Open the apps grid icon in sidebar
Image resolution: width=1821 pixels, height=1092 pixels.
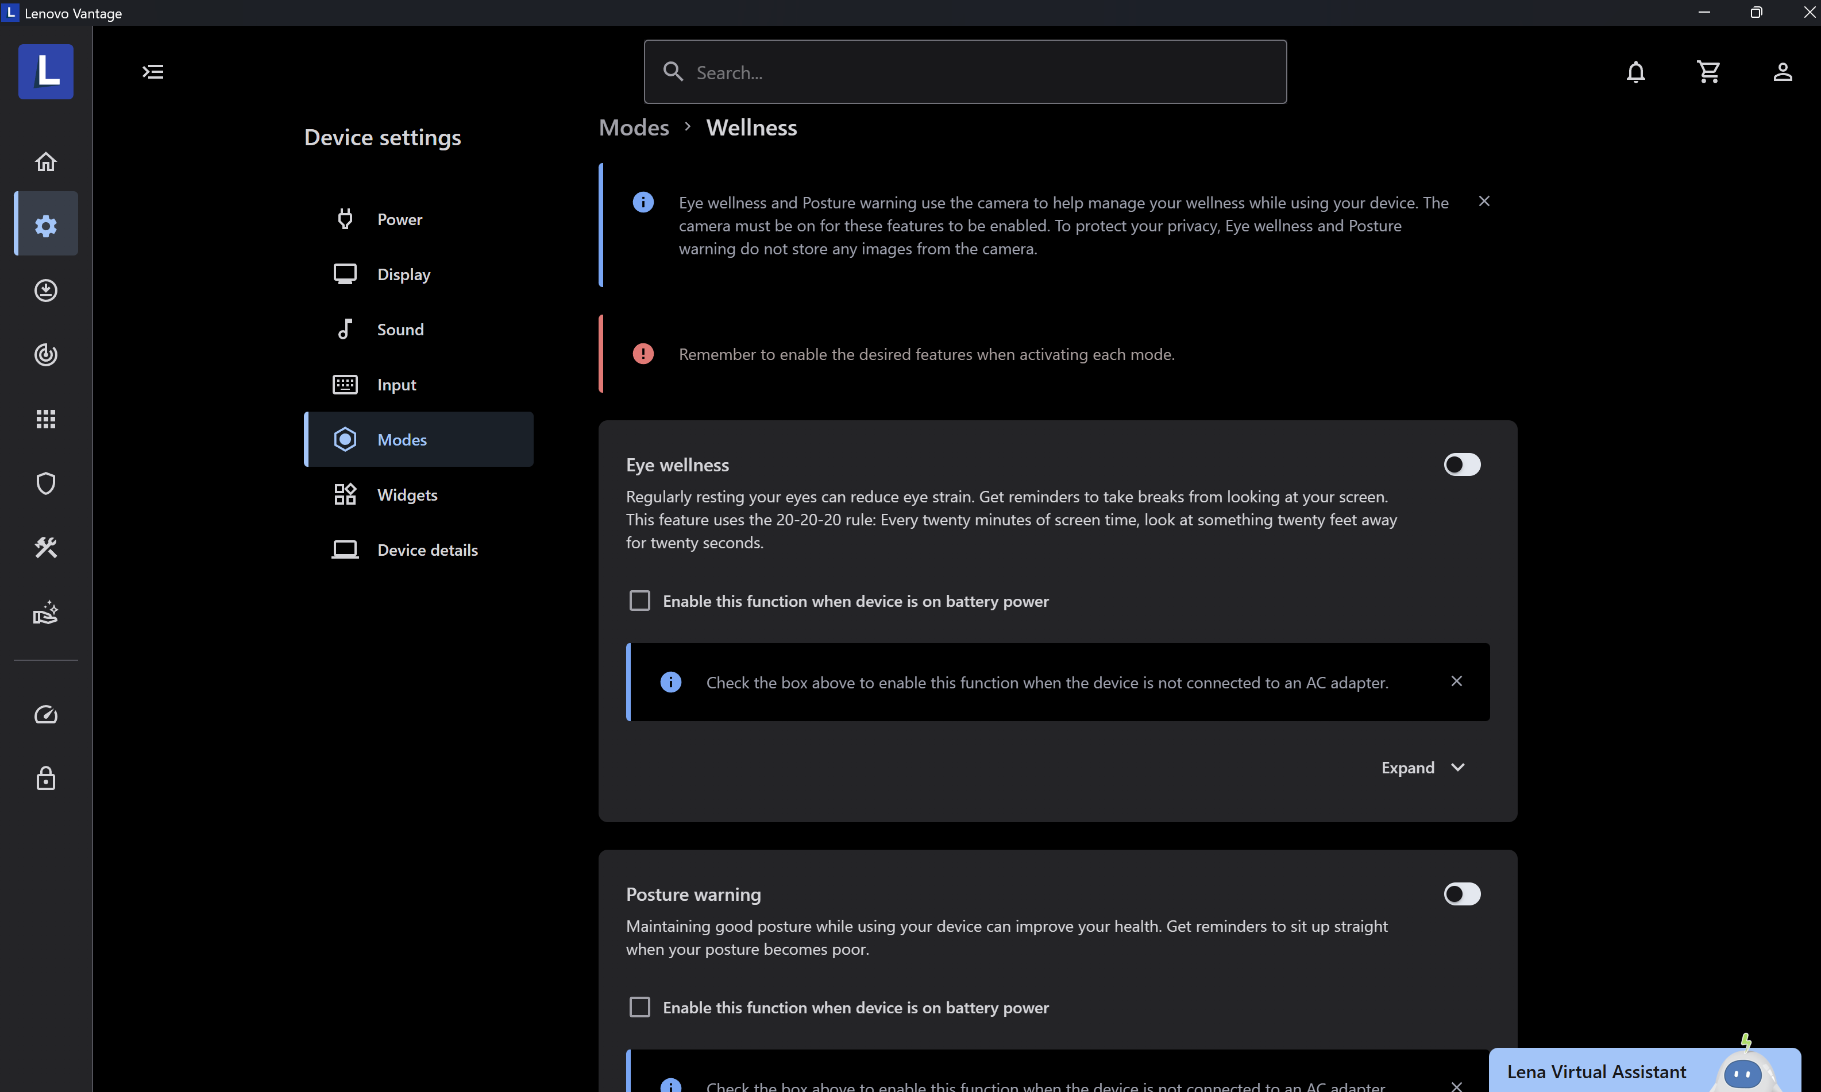tap(45, 419)
